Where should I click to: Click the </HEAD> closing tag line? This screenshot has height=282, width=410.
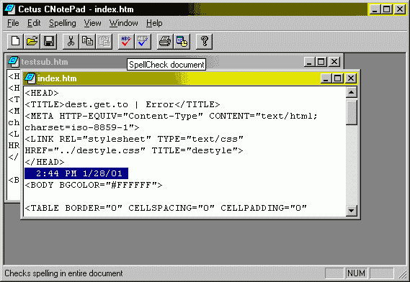pos(45,162)
